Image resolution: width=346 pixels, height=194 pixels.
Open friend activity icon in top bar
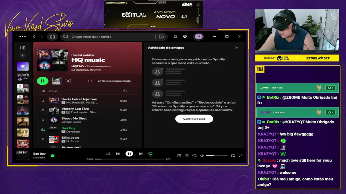pyautogui.click(x=185, y=37)
